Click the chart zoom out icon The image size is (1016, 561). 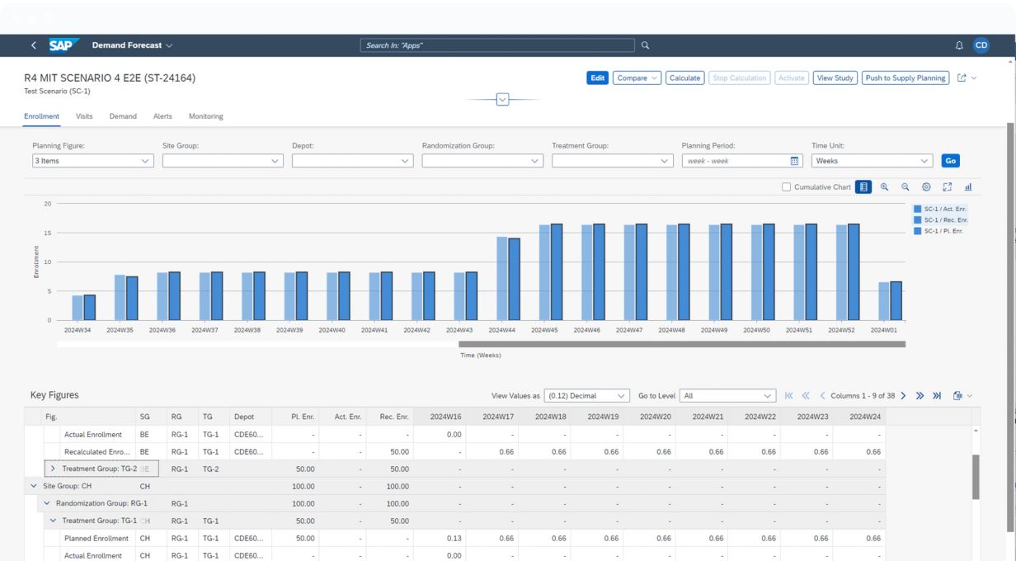[x=905, y=187]
